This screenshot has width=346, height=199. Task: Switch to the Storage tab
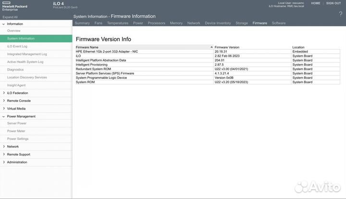coord(242,23)
